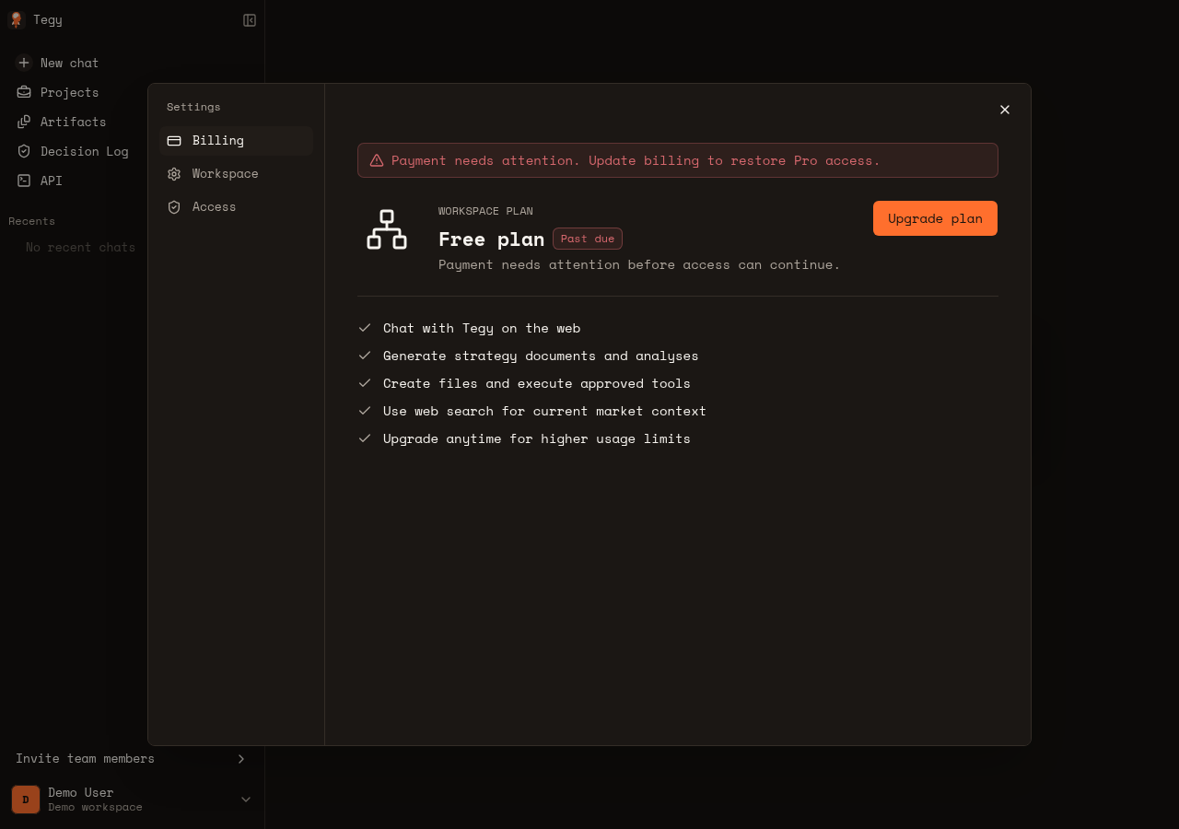Click the Upgrade plan button

(935, 218)
